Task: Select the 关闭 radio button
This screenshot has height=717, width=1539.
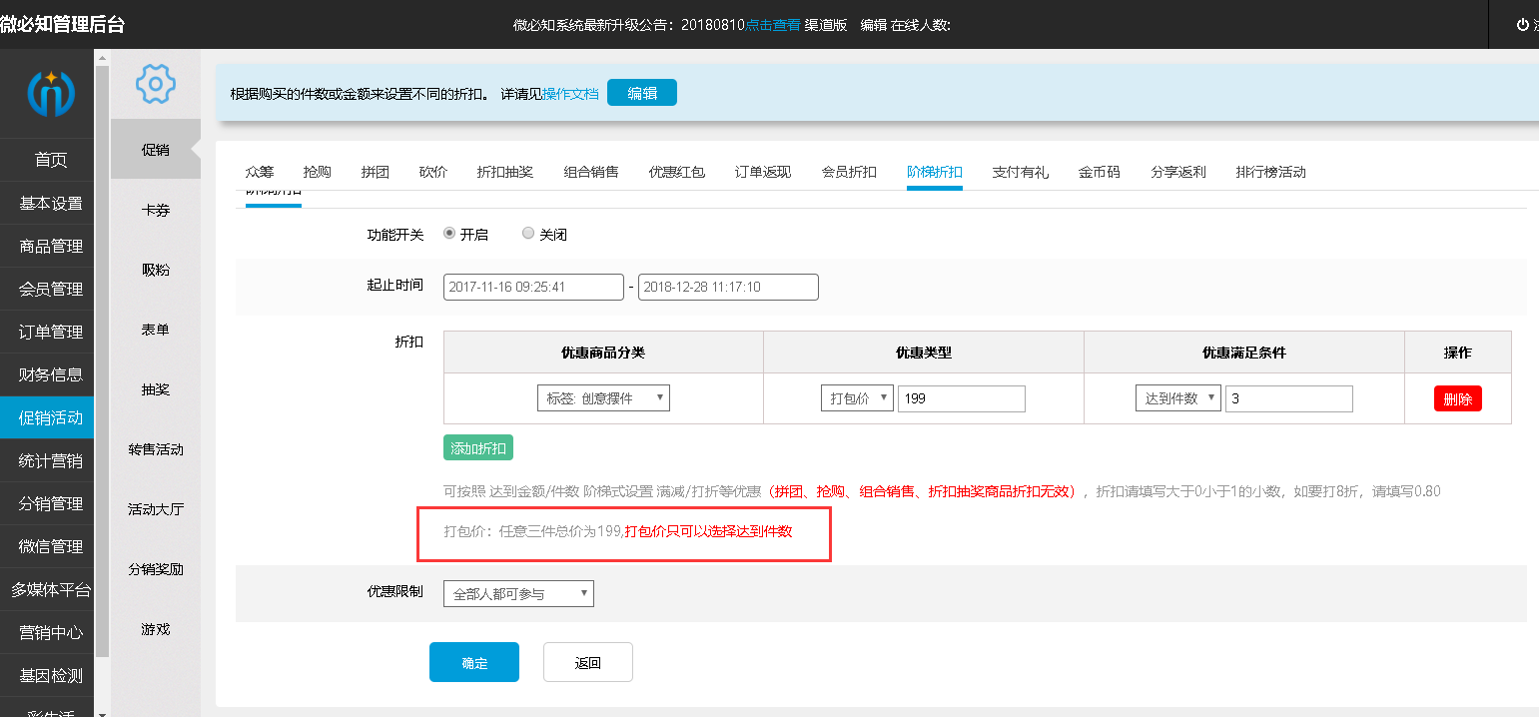Action: [528, 234]
